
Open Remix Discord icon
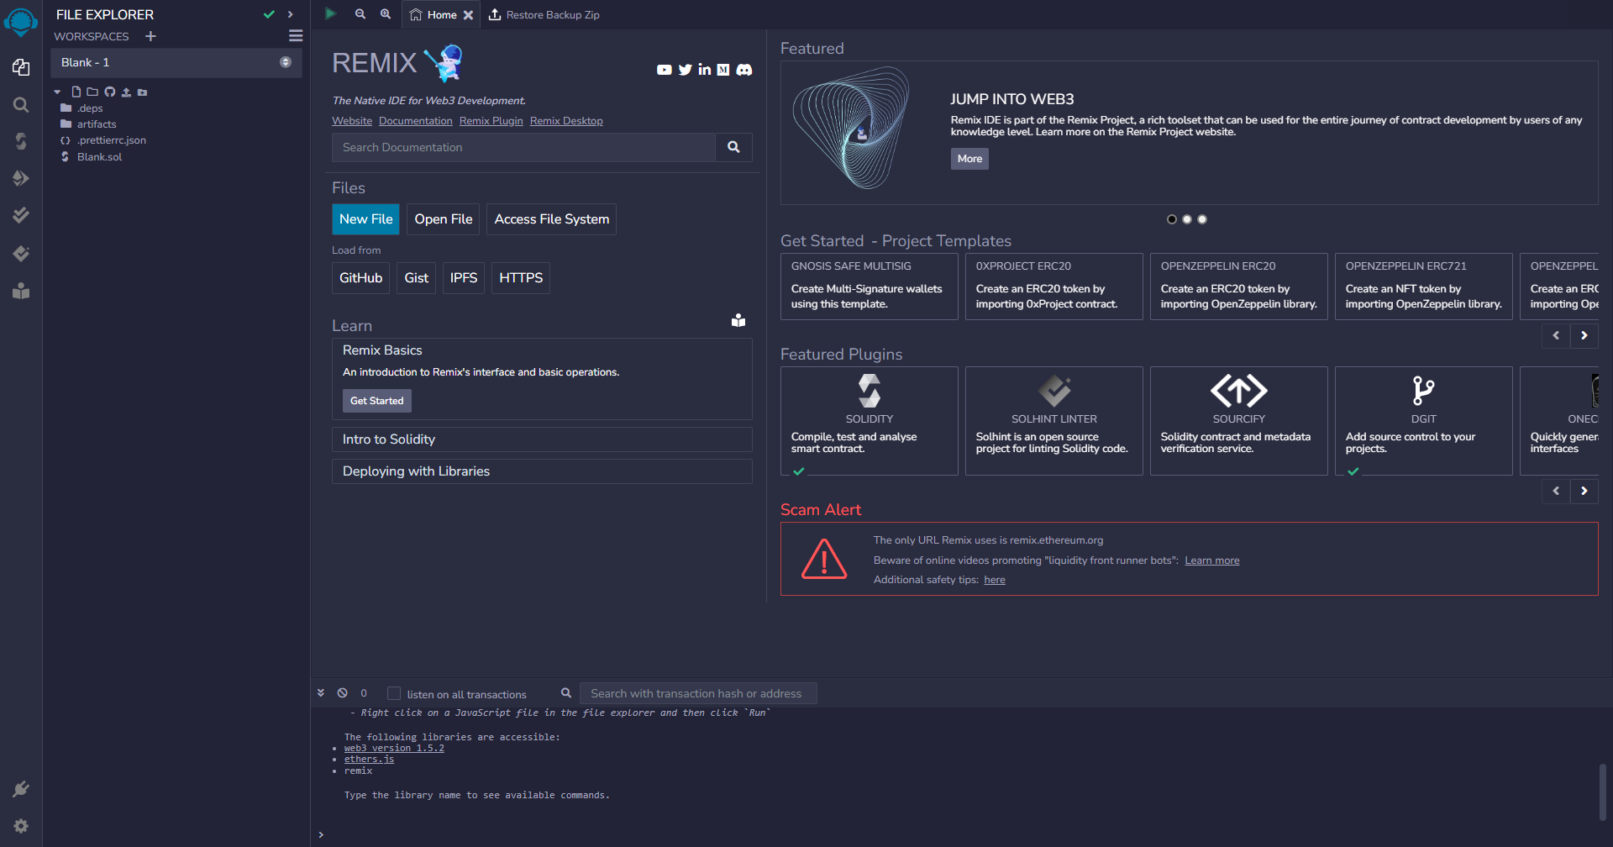coord(744,70)
